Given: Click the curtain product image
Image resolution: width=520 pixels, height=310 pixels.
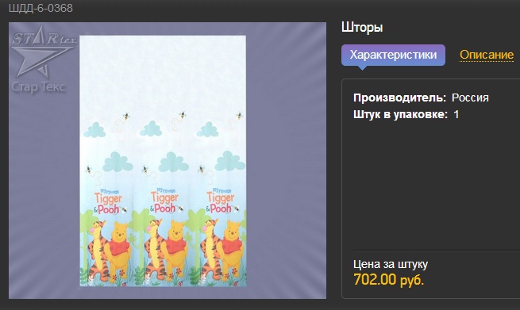Looking at the screenshot, I should 163,161.
